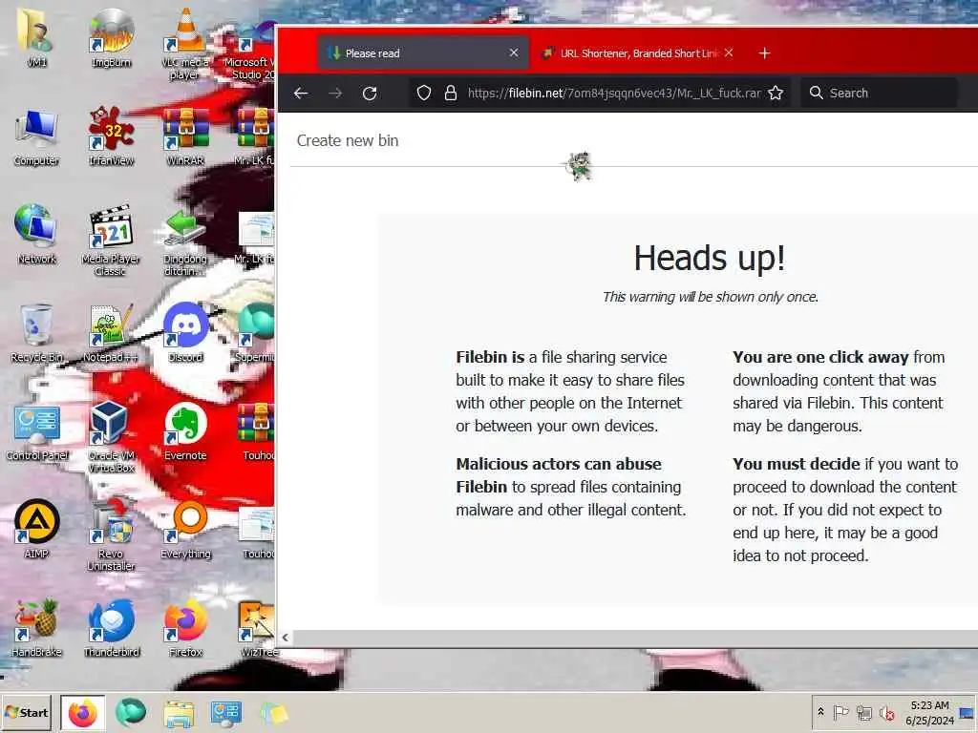Open the network tray icon
The image size is (978, 733).
[863, 712]
